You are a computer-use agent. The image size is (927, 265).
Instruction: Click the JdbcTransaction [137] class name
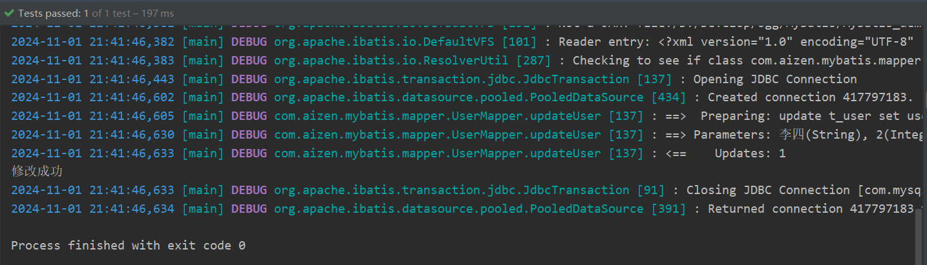[451, 79]
